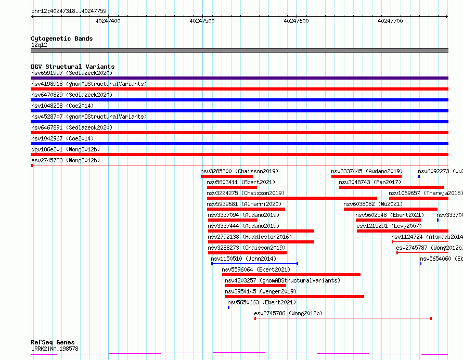Click the nsv6038082 (Wu2021) label
This screenshot has height=360, width=463.
pyautogui.click(x=372, y=204)
